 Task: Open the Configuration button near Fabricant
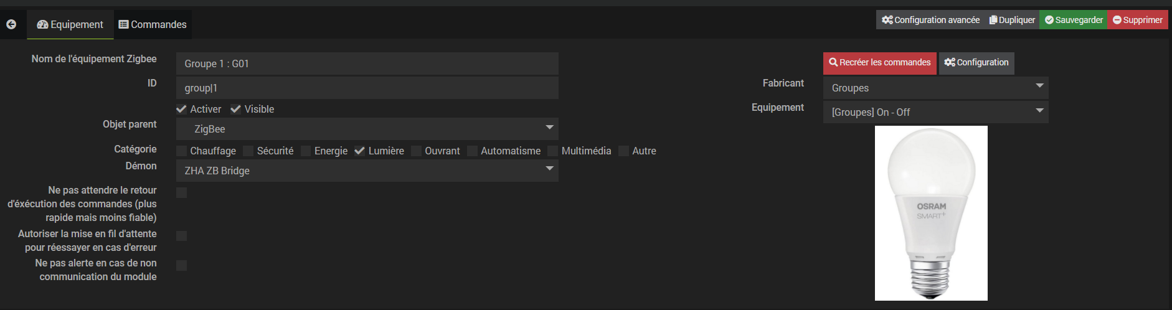(976, 62)
